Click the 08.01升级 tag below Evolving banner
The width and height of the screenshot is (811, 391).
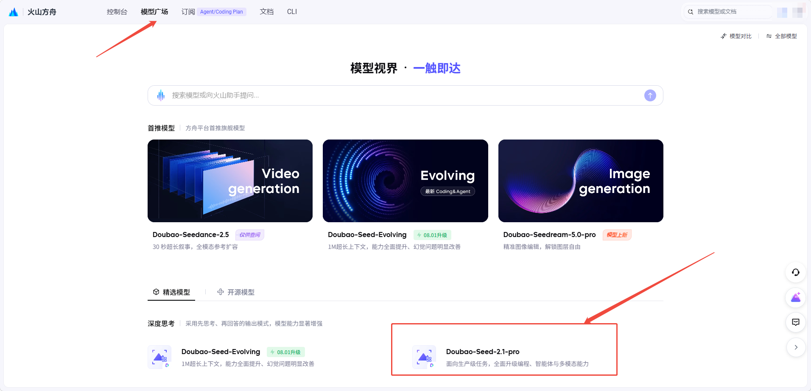pyautogui.click(x=432, y=235)
